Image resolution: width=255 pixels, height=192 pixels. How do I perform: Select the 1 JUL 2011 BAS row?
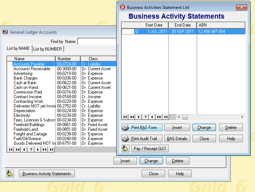tap(183, 32)
